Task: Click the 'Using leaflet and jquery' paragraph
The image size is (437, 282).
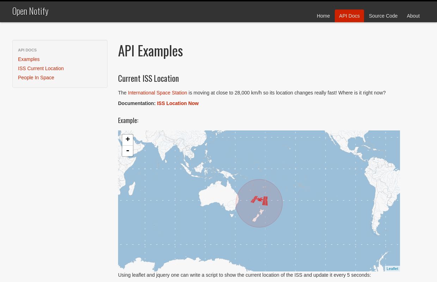Action: tap(244, 275)
